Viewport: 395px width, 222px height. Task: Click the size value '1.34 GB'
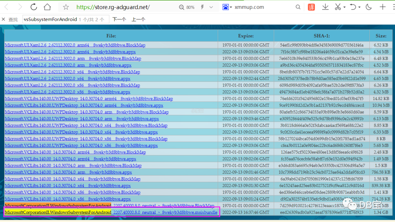(381, 213)
